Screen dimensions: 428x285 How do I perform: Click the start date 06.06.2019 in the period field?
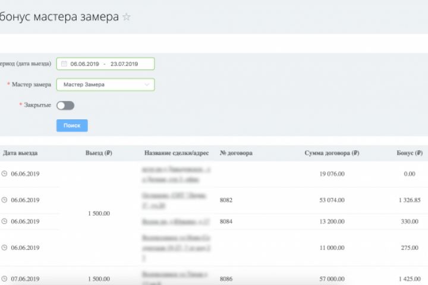(x=84, y=64)
